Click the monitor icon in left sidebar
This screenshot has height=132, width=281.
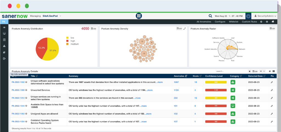[x=4, y=34]
